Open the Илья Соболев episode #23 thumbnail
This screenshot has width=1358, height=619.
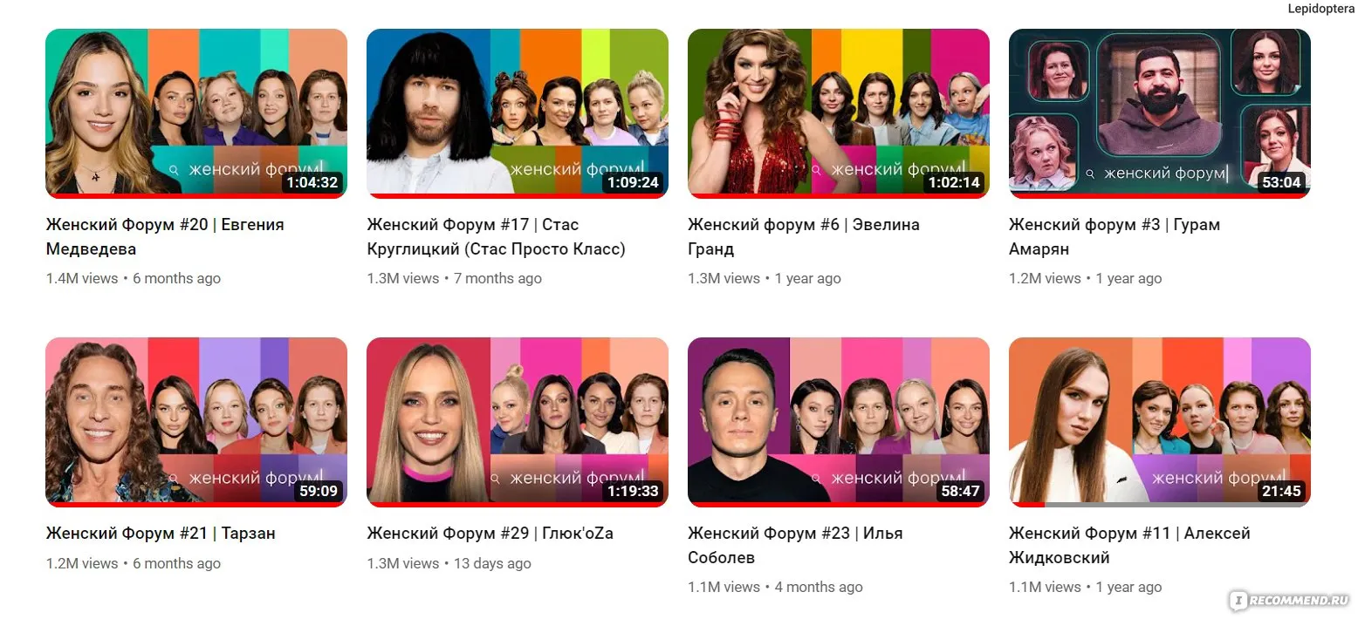839,422
